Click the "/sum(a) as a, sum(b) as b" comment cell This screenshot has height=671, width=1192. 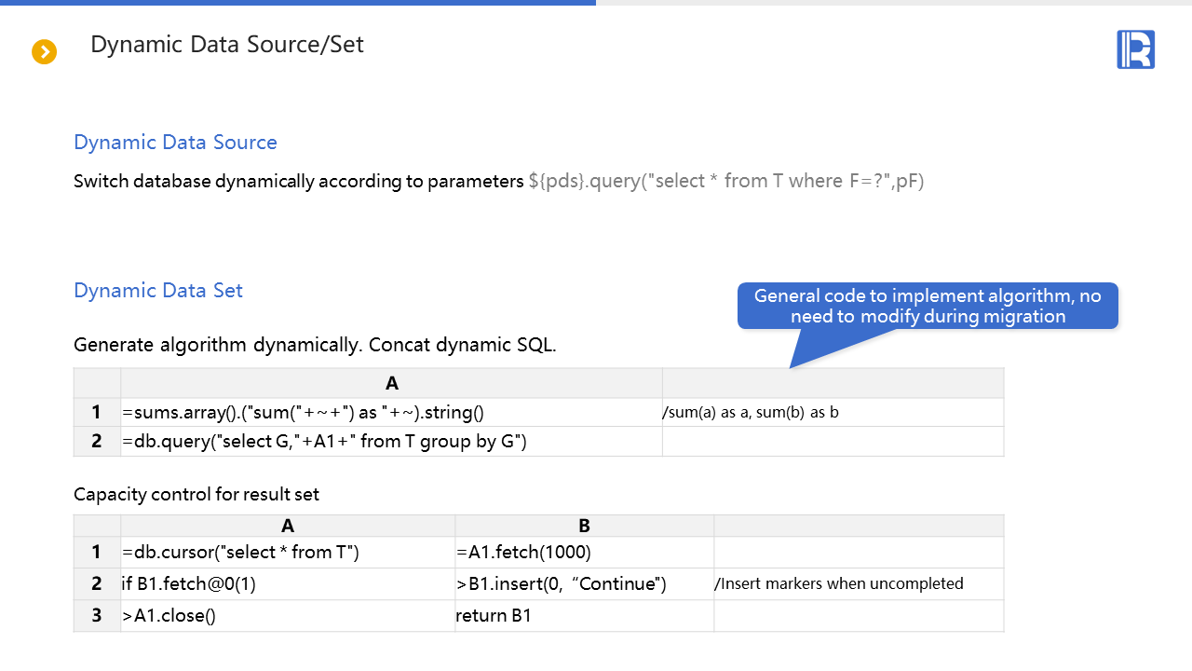click(751, 412)
